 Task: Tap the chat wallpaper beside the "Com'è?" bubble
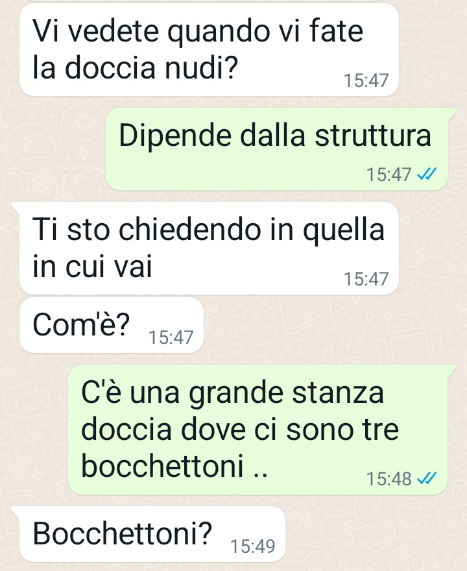pyautogui.click(x=328, y=325)
